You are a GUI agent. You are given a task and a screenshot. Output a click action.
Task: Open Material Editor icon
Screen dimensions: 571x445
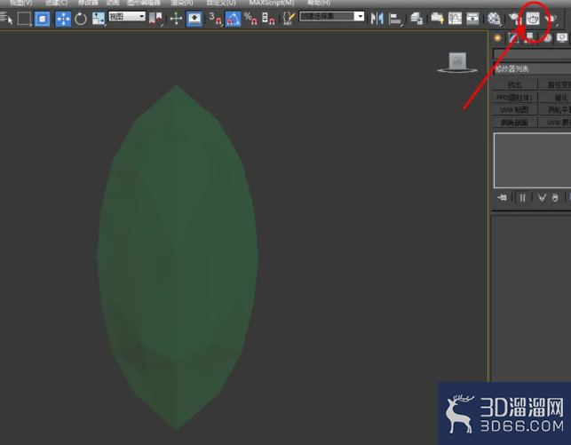pos(494,19)
